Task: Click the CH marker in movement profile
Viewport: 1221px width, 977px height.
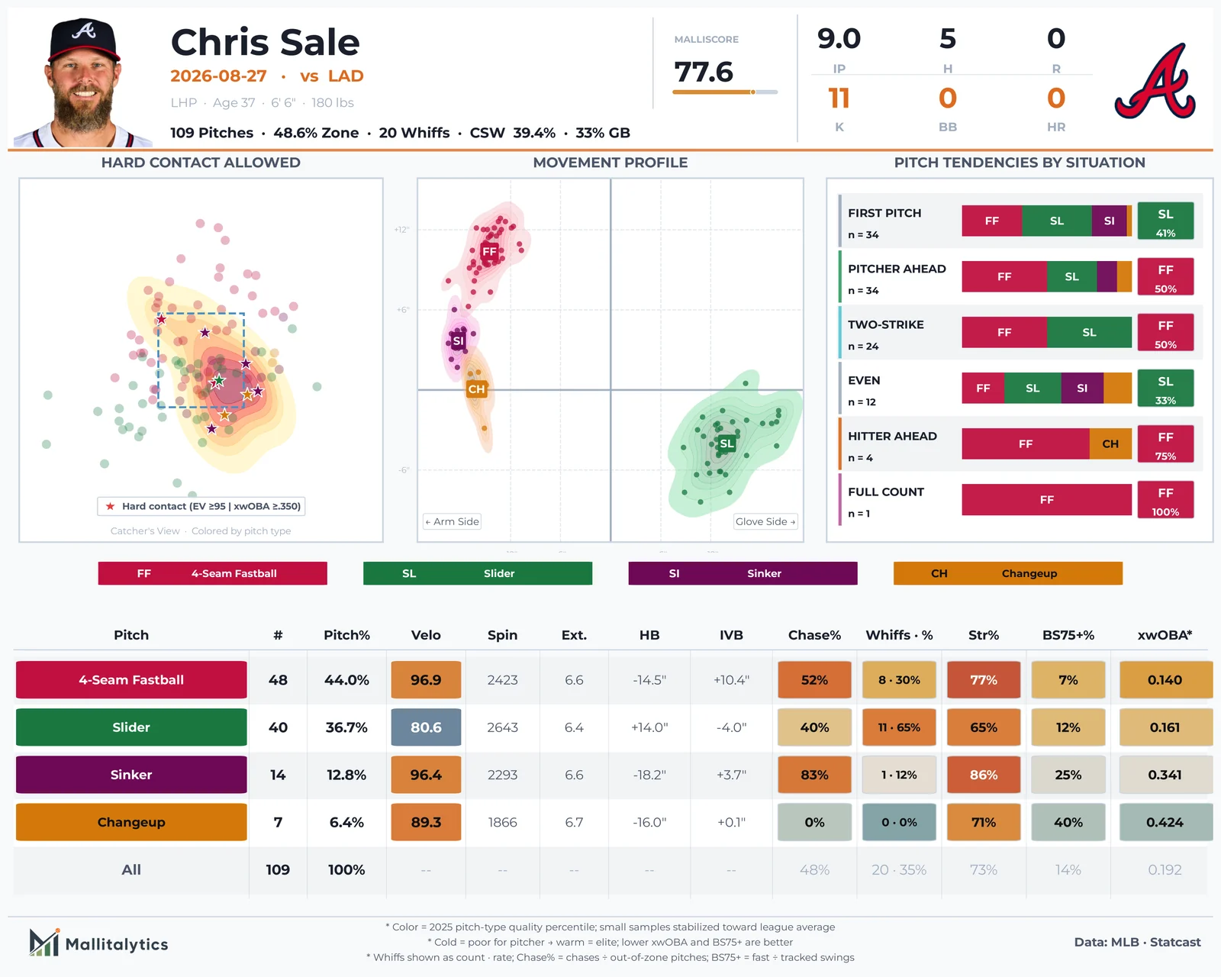Action: coord(477,389)
